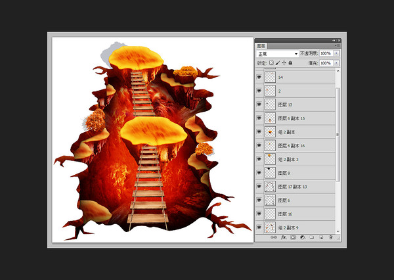
Task: Click the delete layer trash icon
Action: [x=331, y=237]
